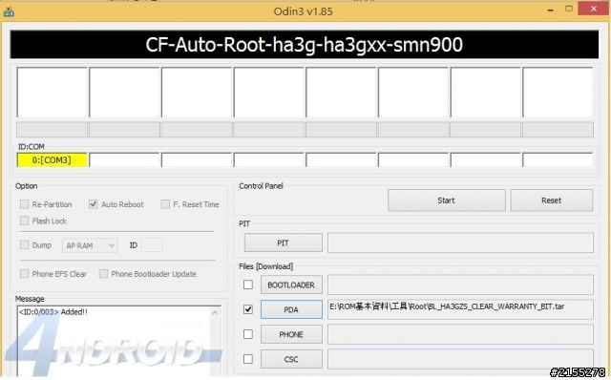
Task: Click the PDA path field with CLEAR_WARRANTY_BIT.tar
Action: click(460, 309)
